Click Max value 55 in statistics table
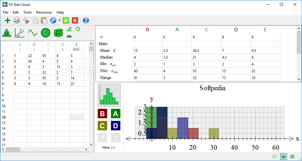The height and width of the screenshot is (161, 302). coord(206,71)
